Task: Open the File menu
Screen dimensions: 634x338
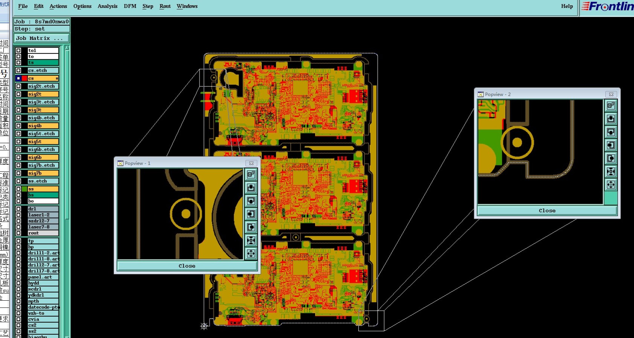Action: [x=23, y=6]
